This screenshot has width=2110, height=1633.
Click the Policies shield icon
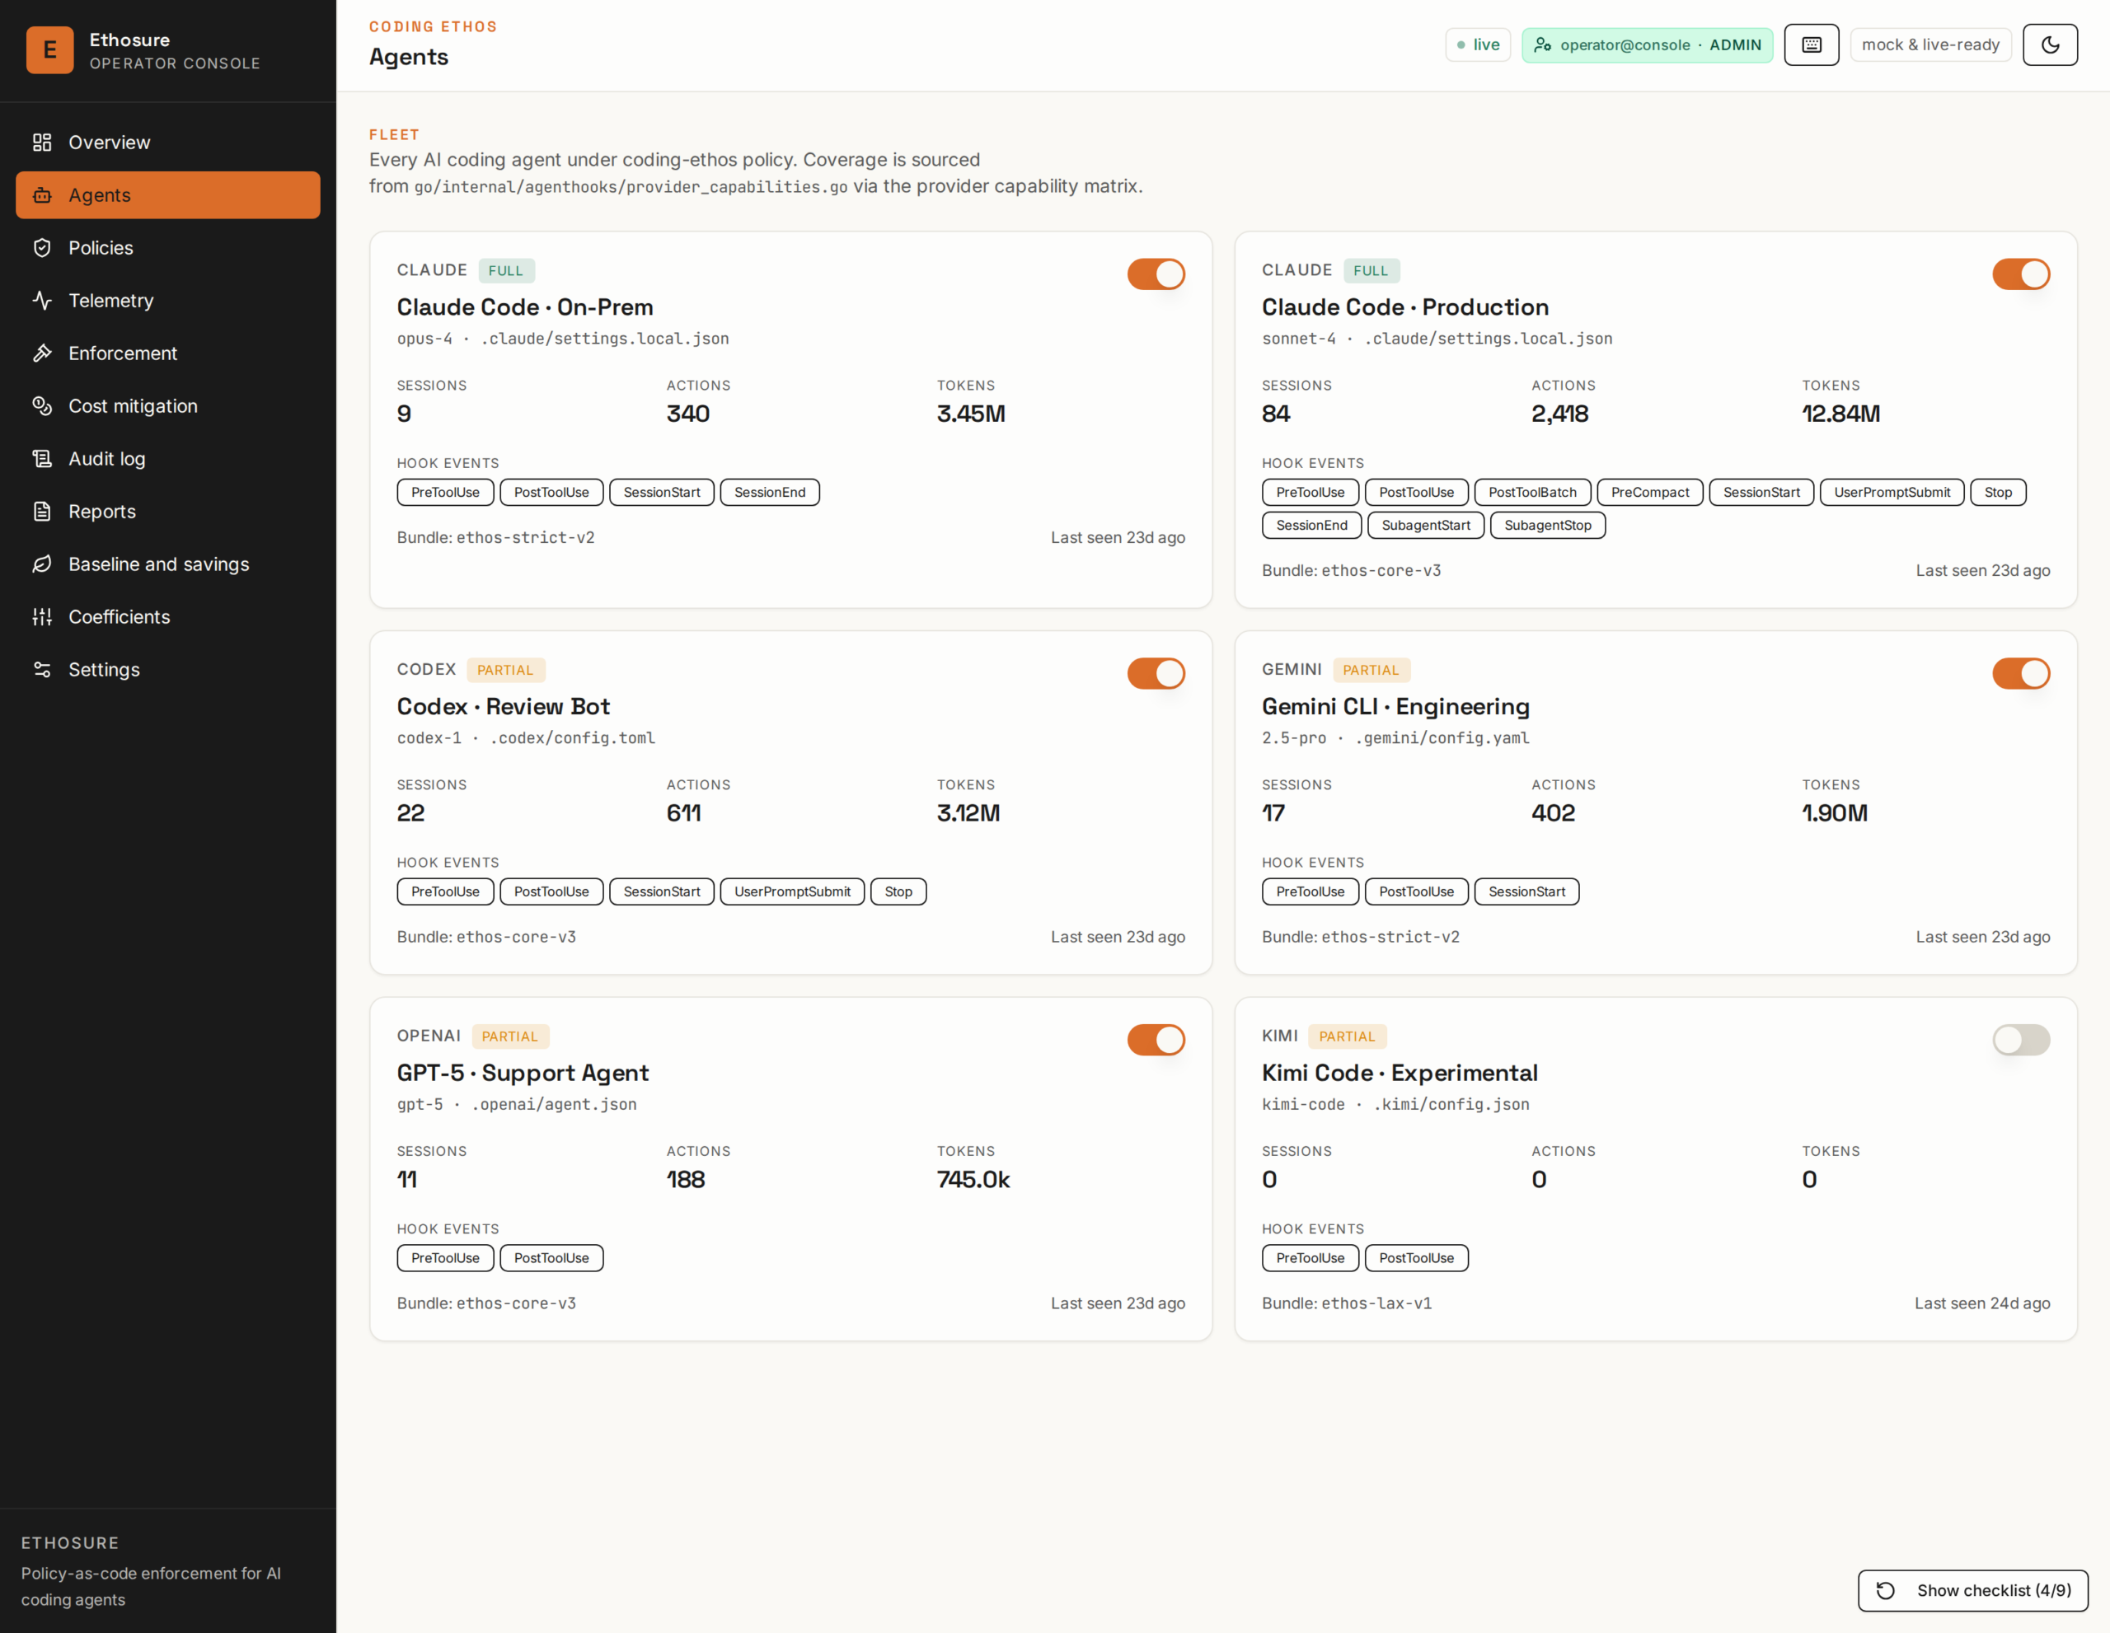point(41,247)
